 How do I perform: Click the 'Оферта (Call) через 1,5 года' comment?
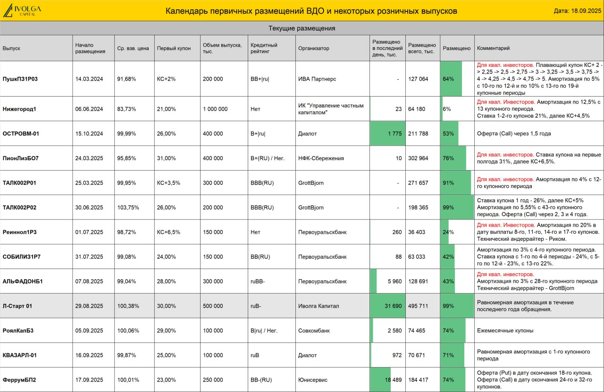(x=514, y=133)
